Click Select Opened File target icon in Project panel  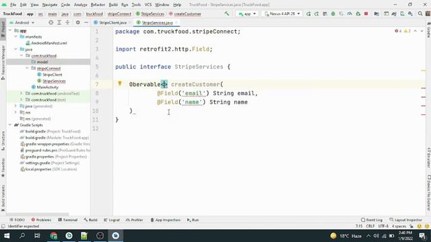tap(51, 22)
